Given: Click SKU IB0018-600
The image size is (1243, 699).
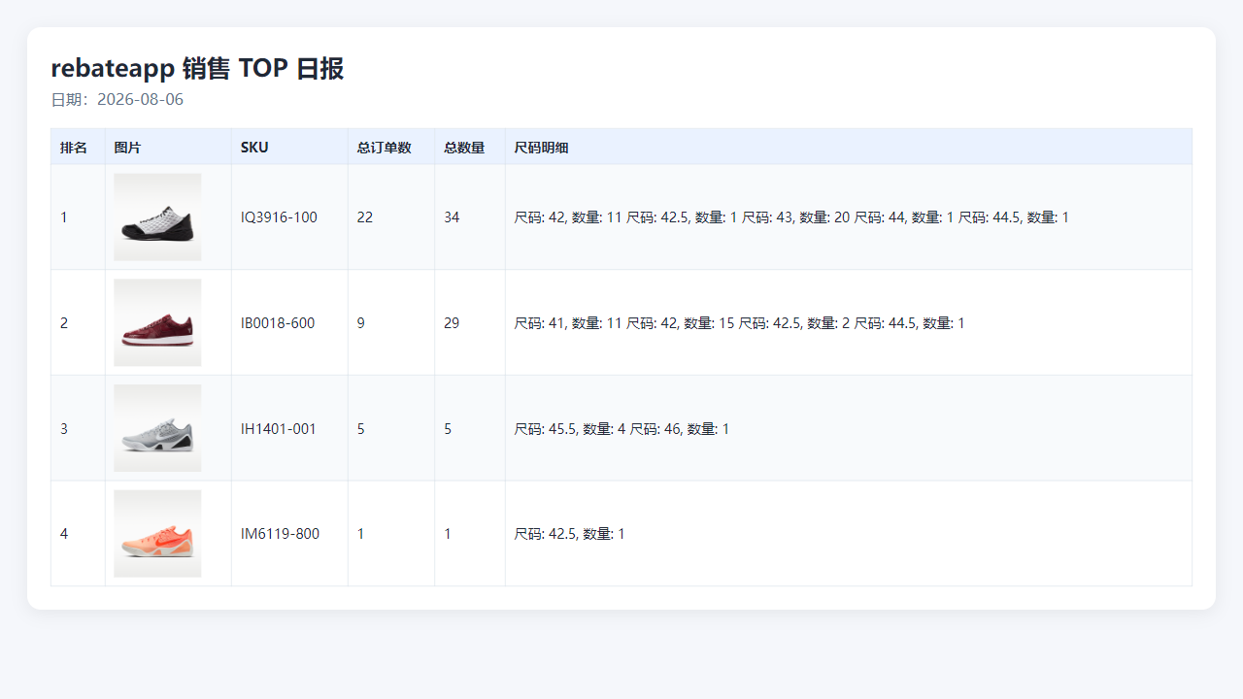Looking at the screenshot, I should (x=278, y=323).
